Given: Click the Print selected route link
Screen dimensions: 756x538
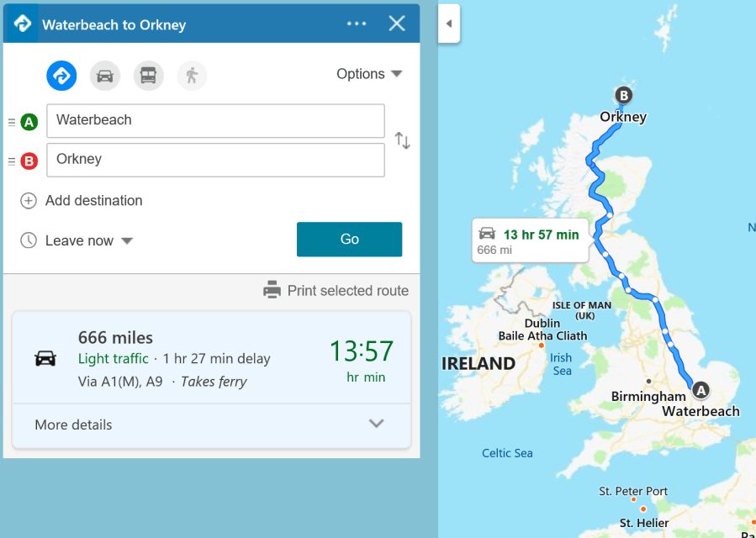Looking at the screenshot, I should click(347, 291).
